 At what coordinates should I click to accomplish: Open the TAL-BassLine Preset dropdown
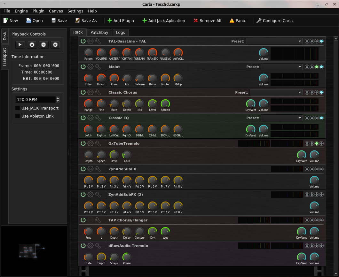[274, 41]
